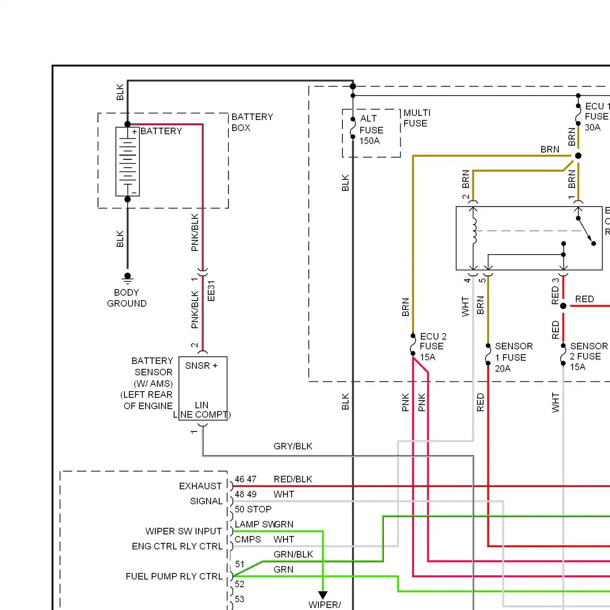Click relay pin number "5"
This screenshot has height=610, width=610.
pos(482,280)
